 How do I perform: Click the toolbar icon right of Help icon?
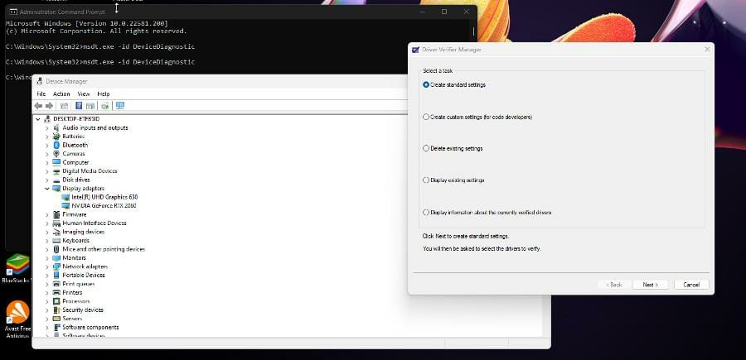[90, 106]
